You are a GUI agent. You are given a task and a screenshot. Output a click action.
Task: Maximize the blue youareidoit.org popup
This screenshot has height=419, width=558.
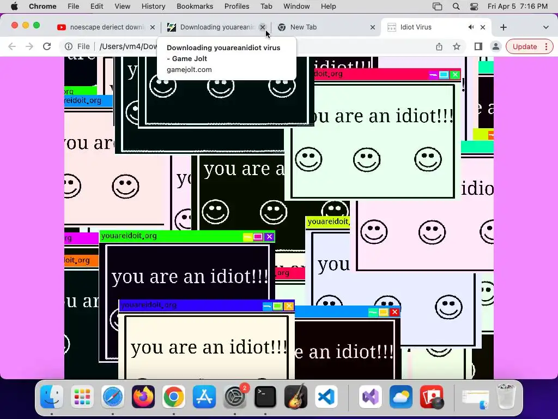[278, 306]
